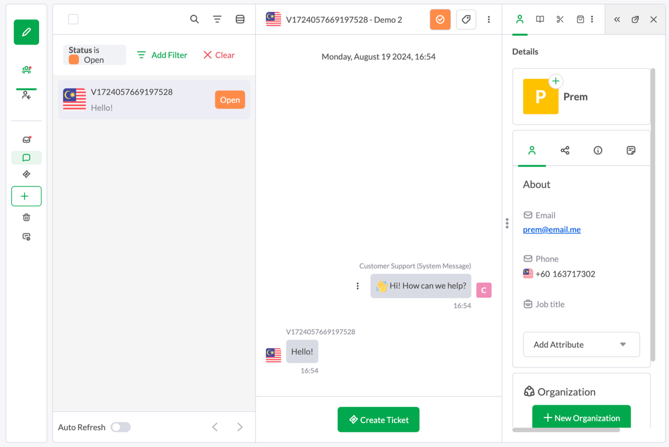This screenshot has width=669, height=447.
Task: Switch to the share connections tab
Action: pos(565,150)
